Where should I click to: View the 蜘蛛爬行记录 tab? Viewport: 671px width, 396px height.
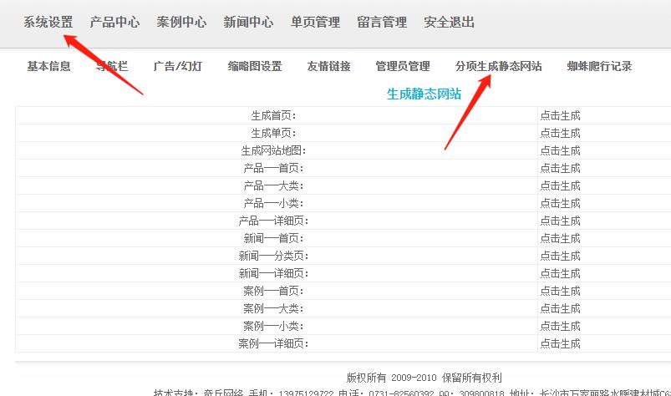click(598, 66)
